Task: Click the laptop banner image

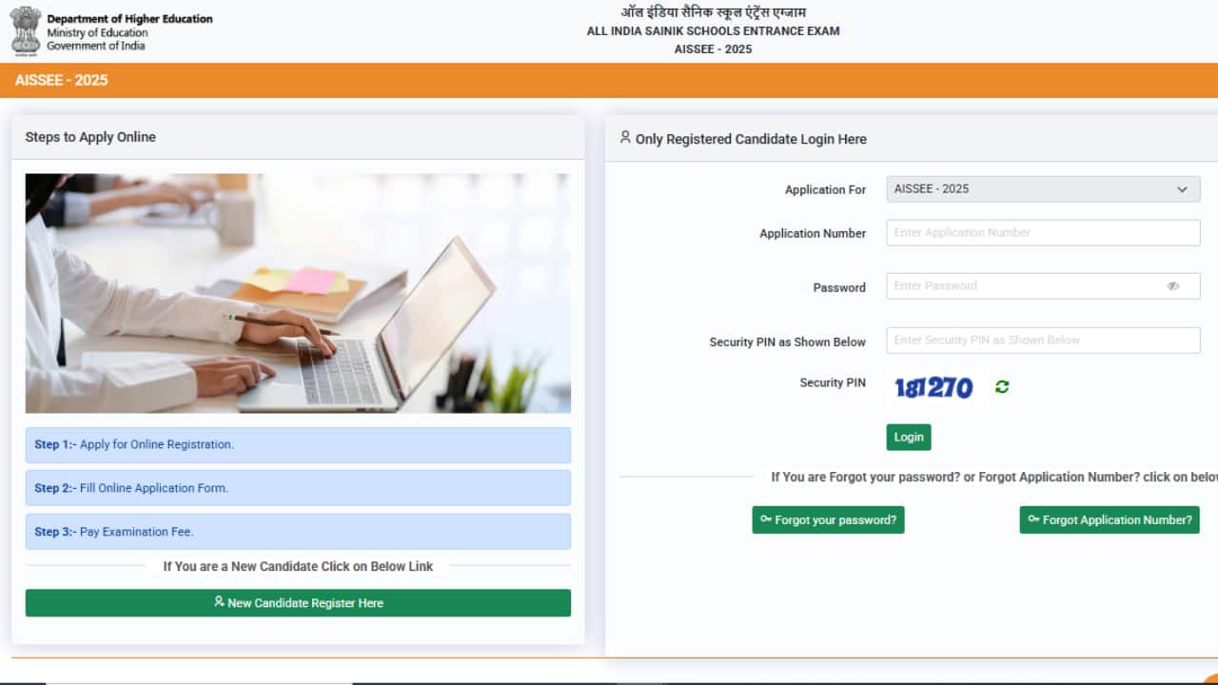Action: coord(298,293)
